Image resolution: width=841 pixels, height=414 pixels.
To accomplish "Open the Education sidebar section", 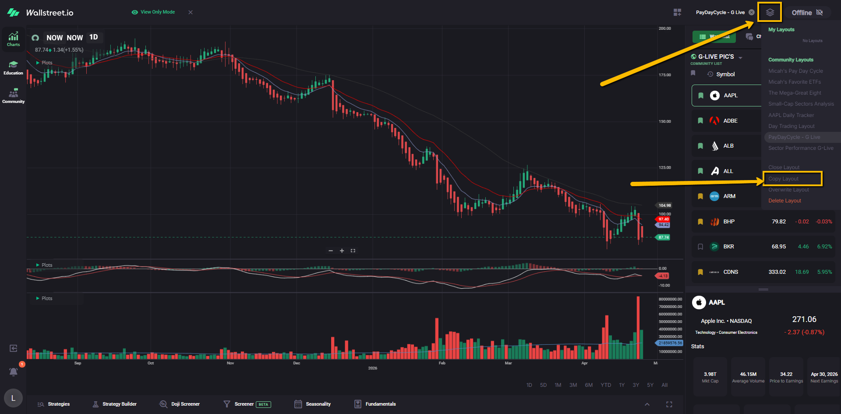I will click(x=13, y=67).
